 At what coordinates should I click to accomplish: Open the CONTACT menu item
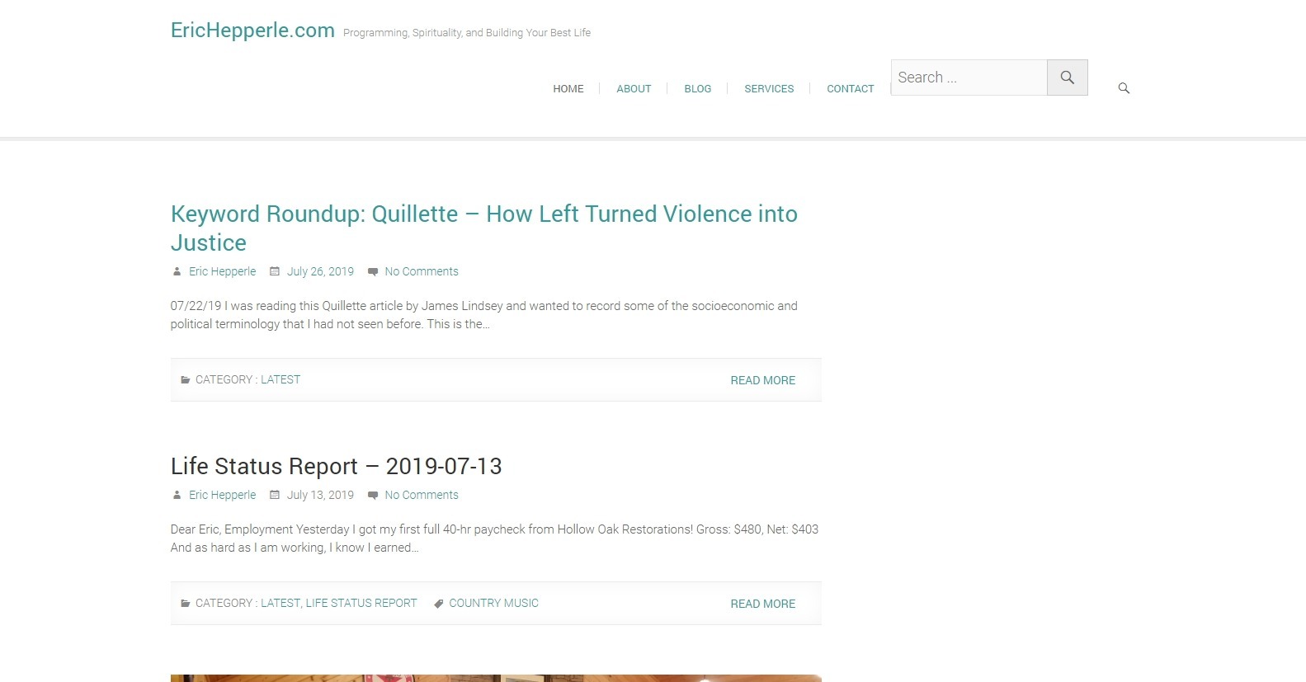[851, 88]
